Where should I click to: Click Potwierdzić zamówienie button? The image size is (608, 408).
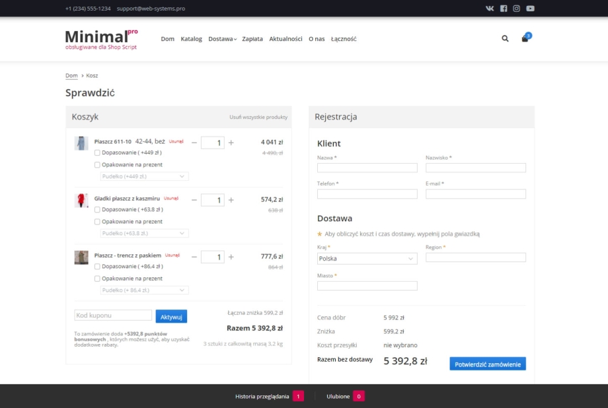(488, 364)
